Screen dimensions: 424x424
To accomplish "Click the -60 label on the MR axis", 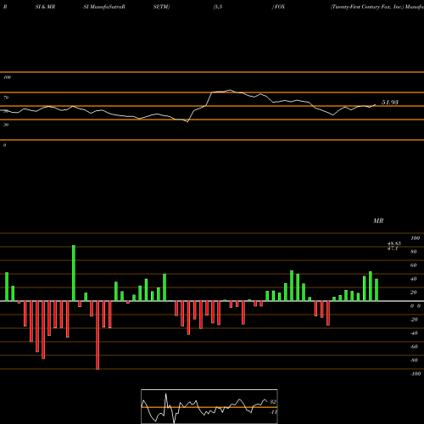I will (x=414, y=347).
